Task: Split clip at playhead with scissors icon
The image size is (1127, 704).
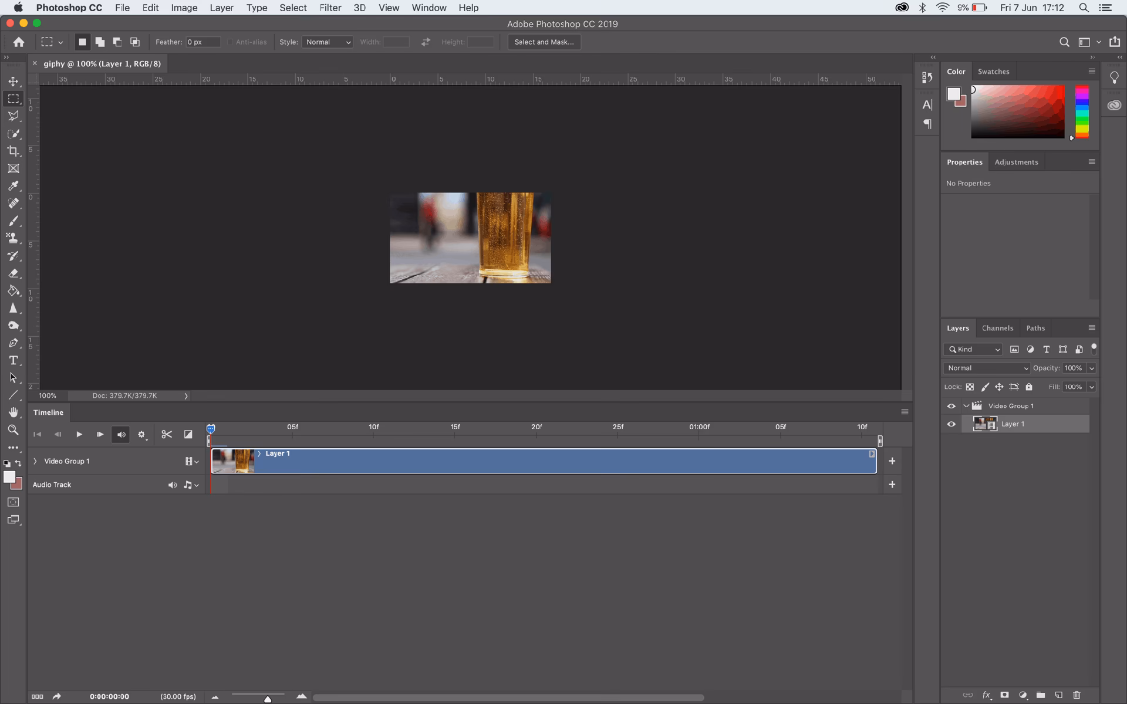Action: click(166, 434)
